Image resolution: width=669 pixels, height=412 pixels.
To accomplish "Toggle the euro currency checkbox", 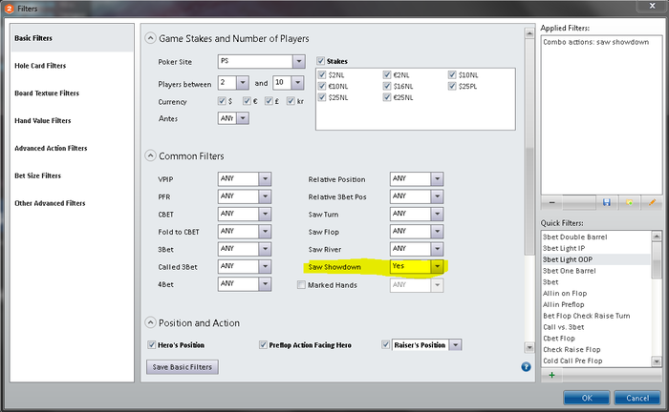I will (x=247, y=101).
